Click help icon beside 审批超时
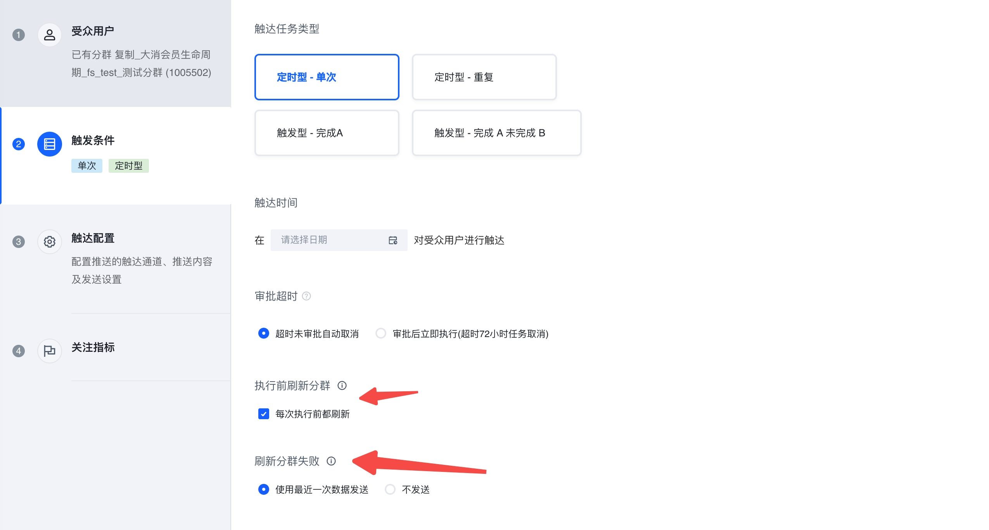 [306, 296]
